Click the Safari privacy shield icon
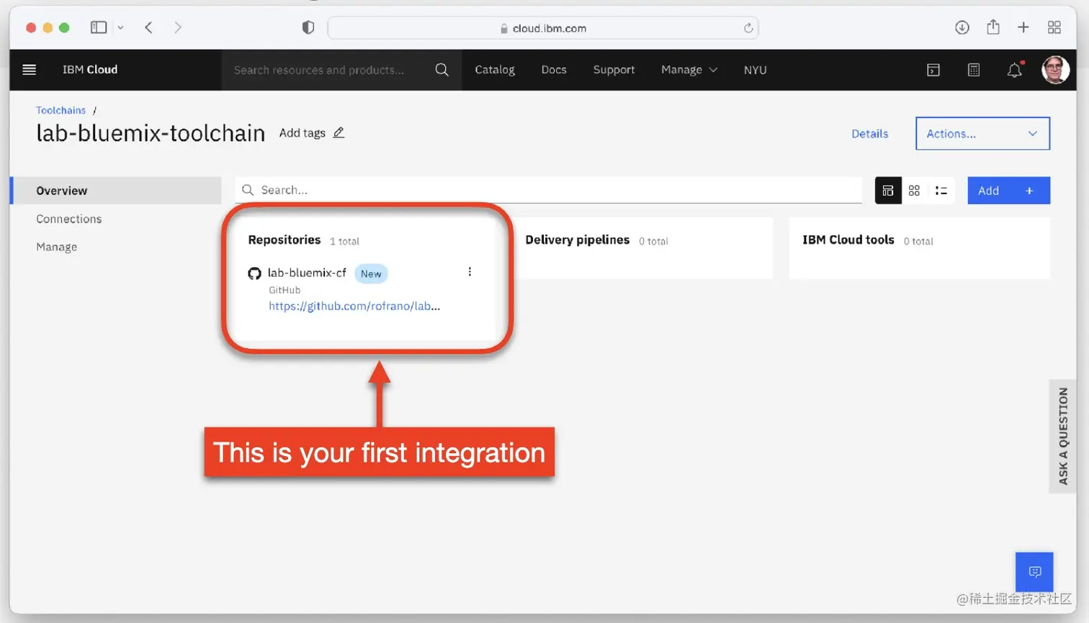This screenshot has width=1089, height=623. pos(308,27)
